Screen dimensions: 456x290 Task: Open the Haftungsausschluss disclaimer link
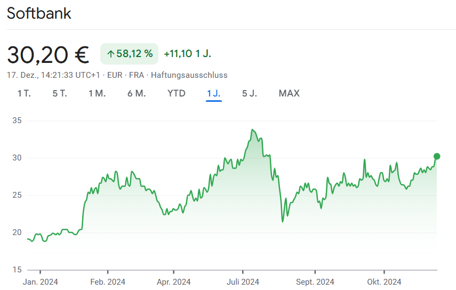[189, 75]
